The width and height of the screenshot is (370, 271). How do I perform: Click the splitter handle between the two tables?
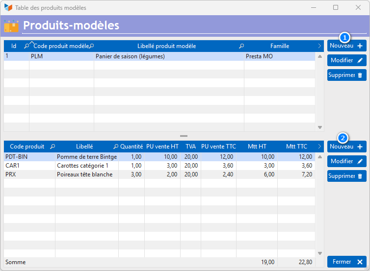(184, 136)
